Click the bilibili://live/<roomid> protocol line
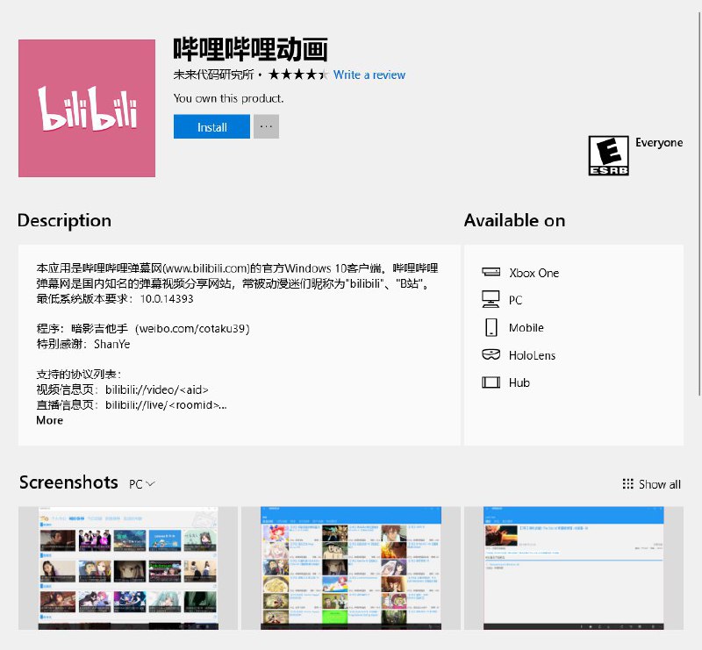Image resolution: width=702 pixels, height=650 pixels. coord(132,405)
